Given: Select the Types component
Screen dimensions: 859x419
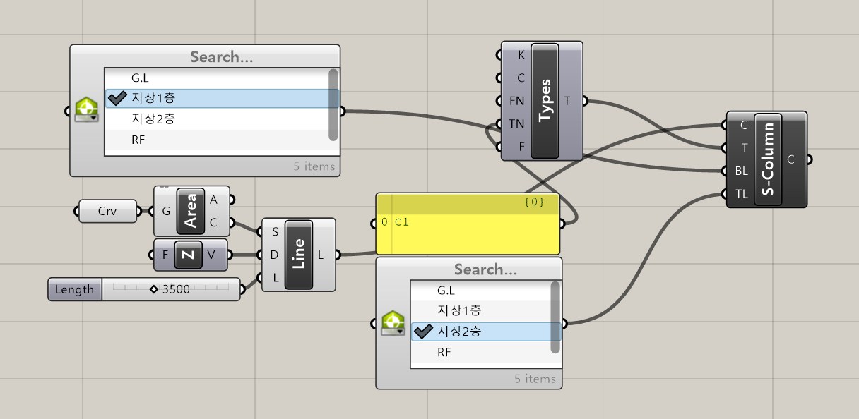Looking at the screenshot, I should pos(545,101).
